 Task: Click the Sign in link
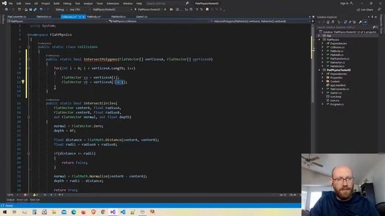(344, 4)
